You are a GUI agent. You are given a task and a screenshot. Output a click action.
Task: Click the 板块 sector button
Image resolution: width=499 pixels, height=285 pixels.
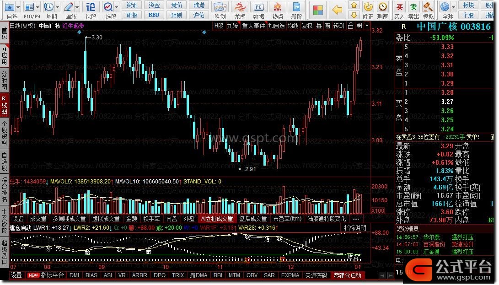(x=468, y=5)
